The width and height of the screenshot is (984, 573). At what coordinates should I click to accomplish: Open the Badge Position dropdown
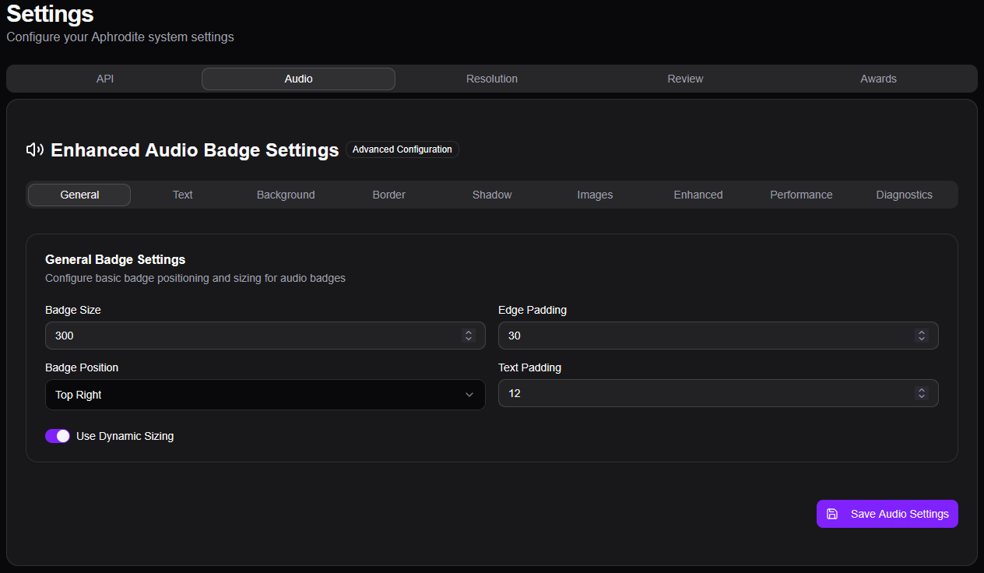click(x=265, y=395)
